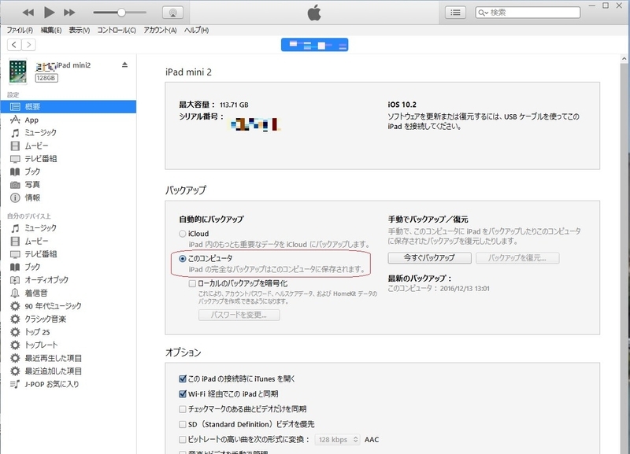Click the play button

[49, 13]
